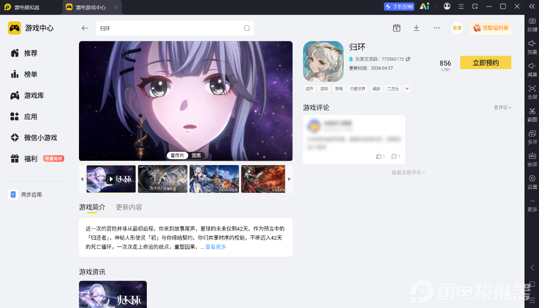Click 领取福利券 coupon button

click(x=491, y=28)
